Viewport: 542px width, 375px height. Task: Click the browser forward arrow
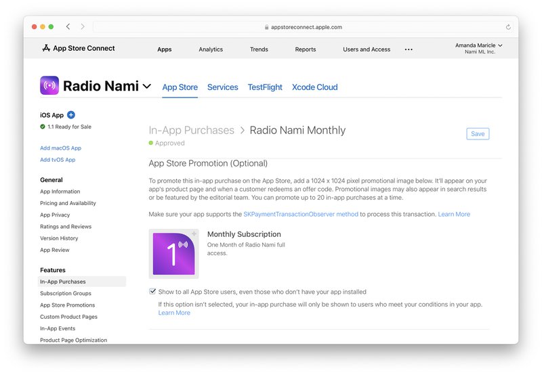[83, 26]
